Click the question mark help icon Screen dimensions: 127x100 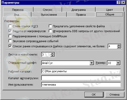119,3
